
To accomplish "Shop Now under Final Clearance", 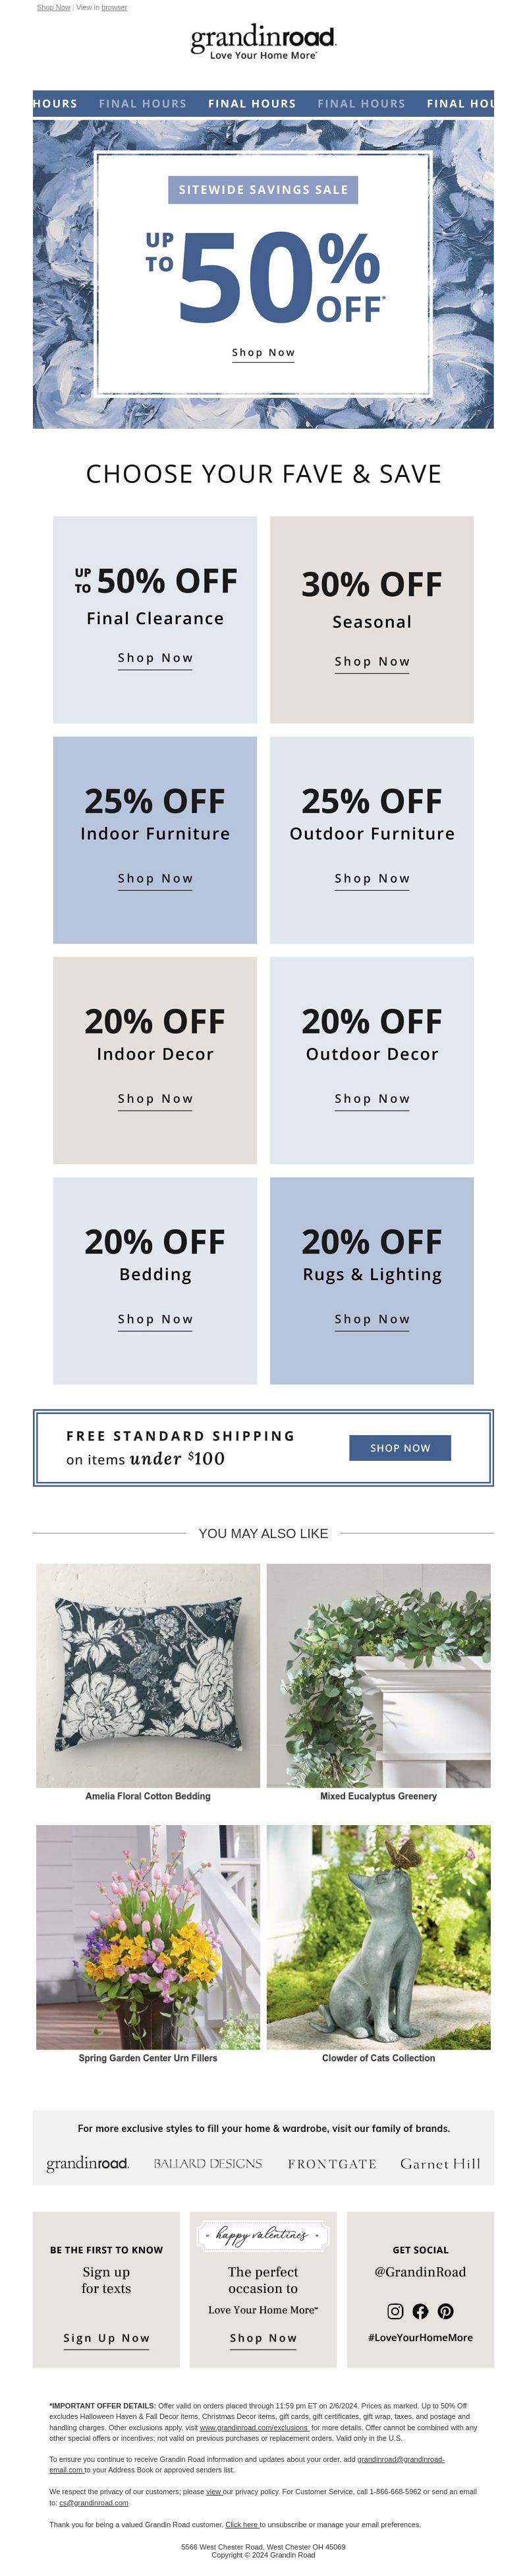I will tap(155, 658).
